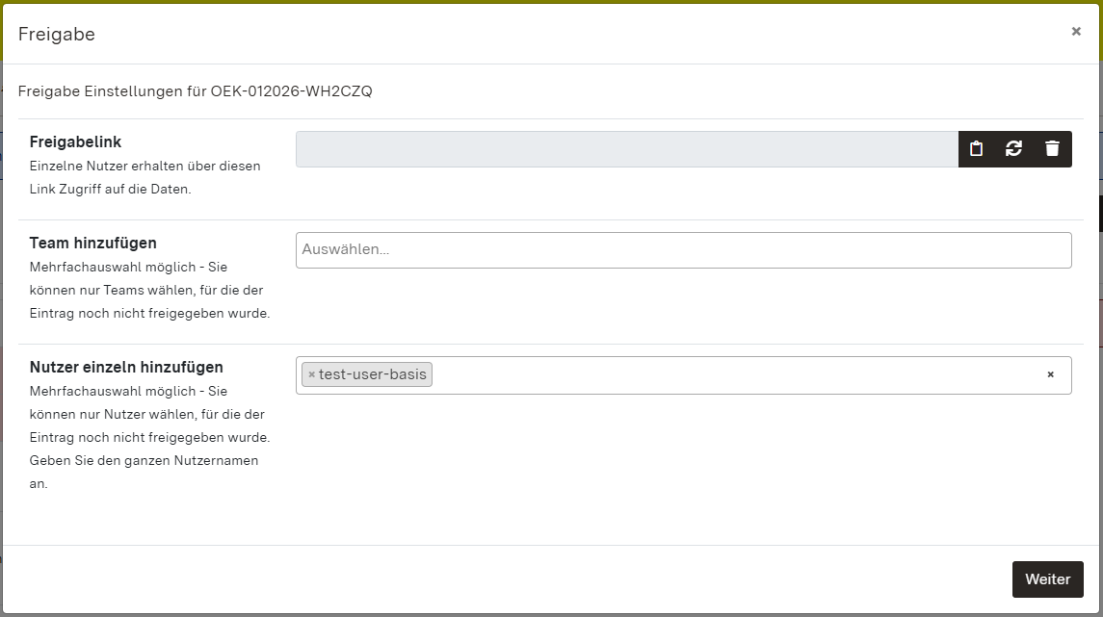
Task: Click the bold Nutzer einzeln hinzufügen heading
Action: pyautogui.click(x=126, y=368)
